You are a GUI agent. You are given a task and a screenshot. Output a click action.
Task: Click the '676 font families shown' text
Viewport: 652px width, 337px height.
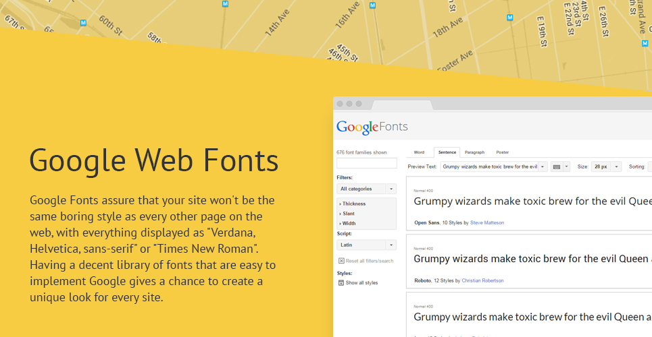point(361,152)
